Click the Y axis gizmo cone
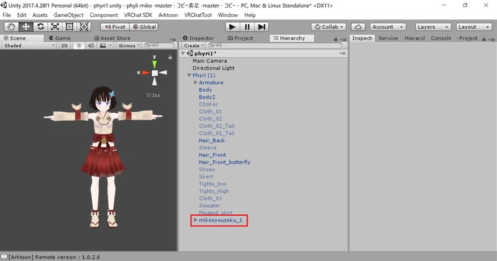Screen dimensions: 497x261 [154, 64]
